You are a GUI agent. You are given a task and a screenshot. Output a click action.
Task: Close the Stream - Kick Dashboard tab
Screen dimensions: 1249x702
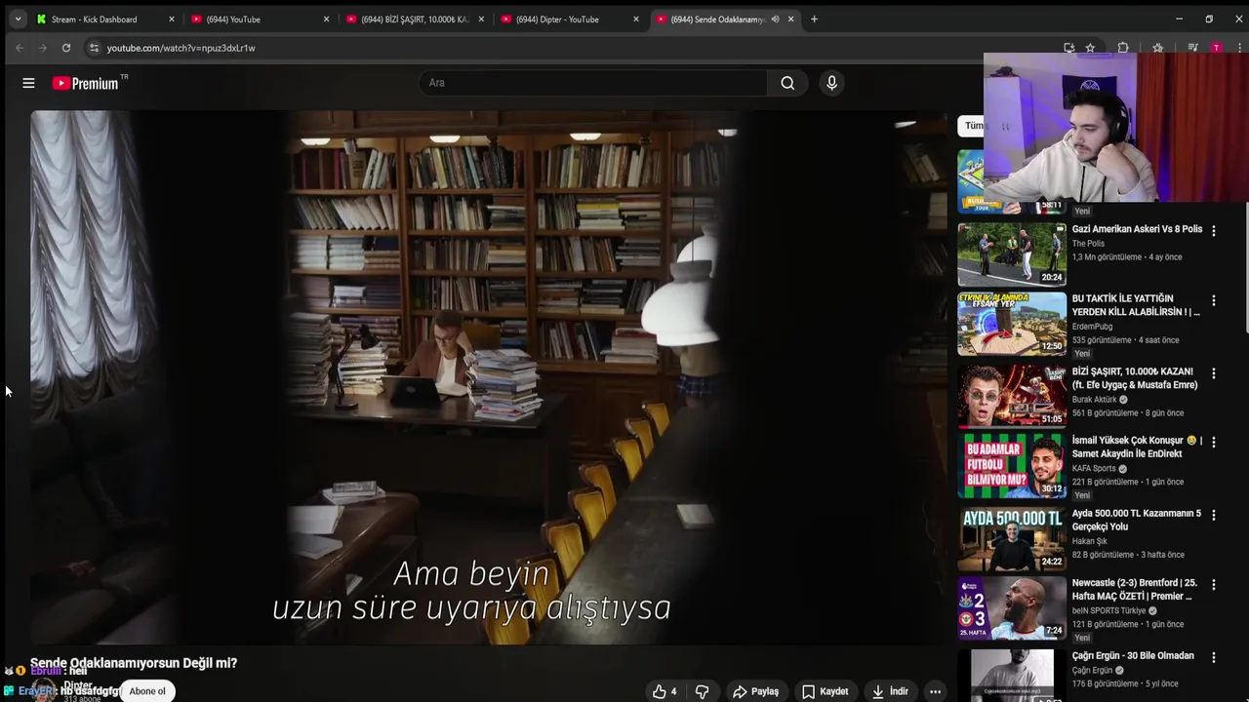tap(171, 19)
